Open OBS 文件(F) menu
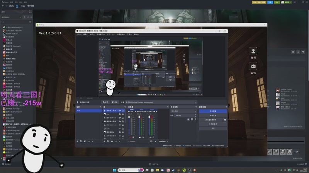The width and height of the screenshot is (309, 173). click(x=79, y=35)
